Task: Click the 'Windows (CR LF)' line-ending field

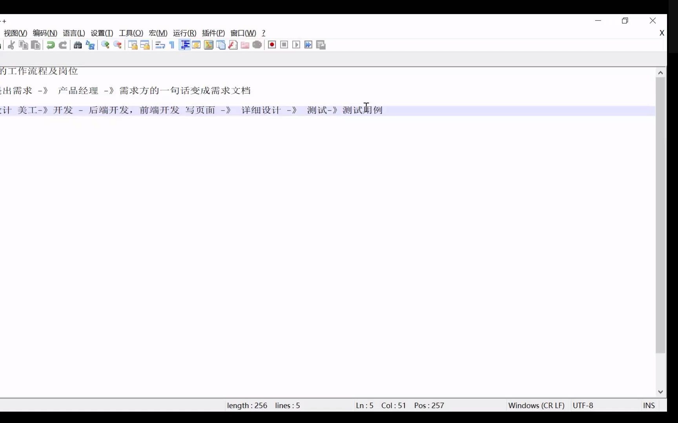Action: (536, 406)
